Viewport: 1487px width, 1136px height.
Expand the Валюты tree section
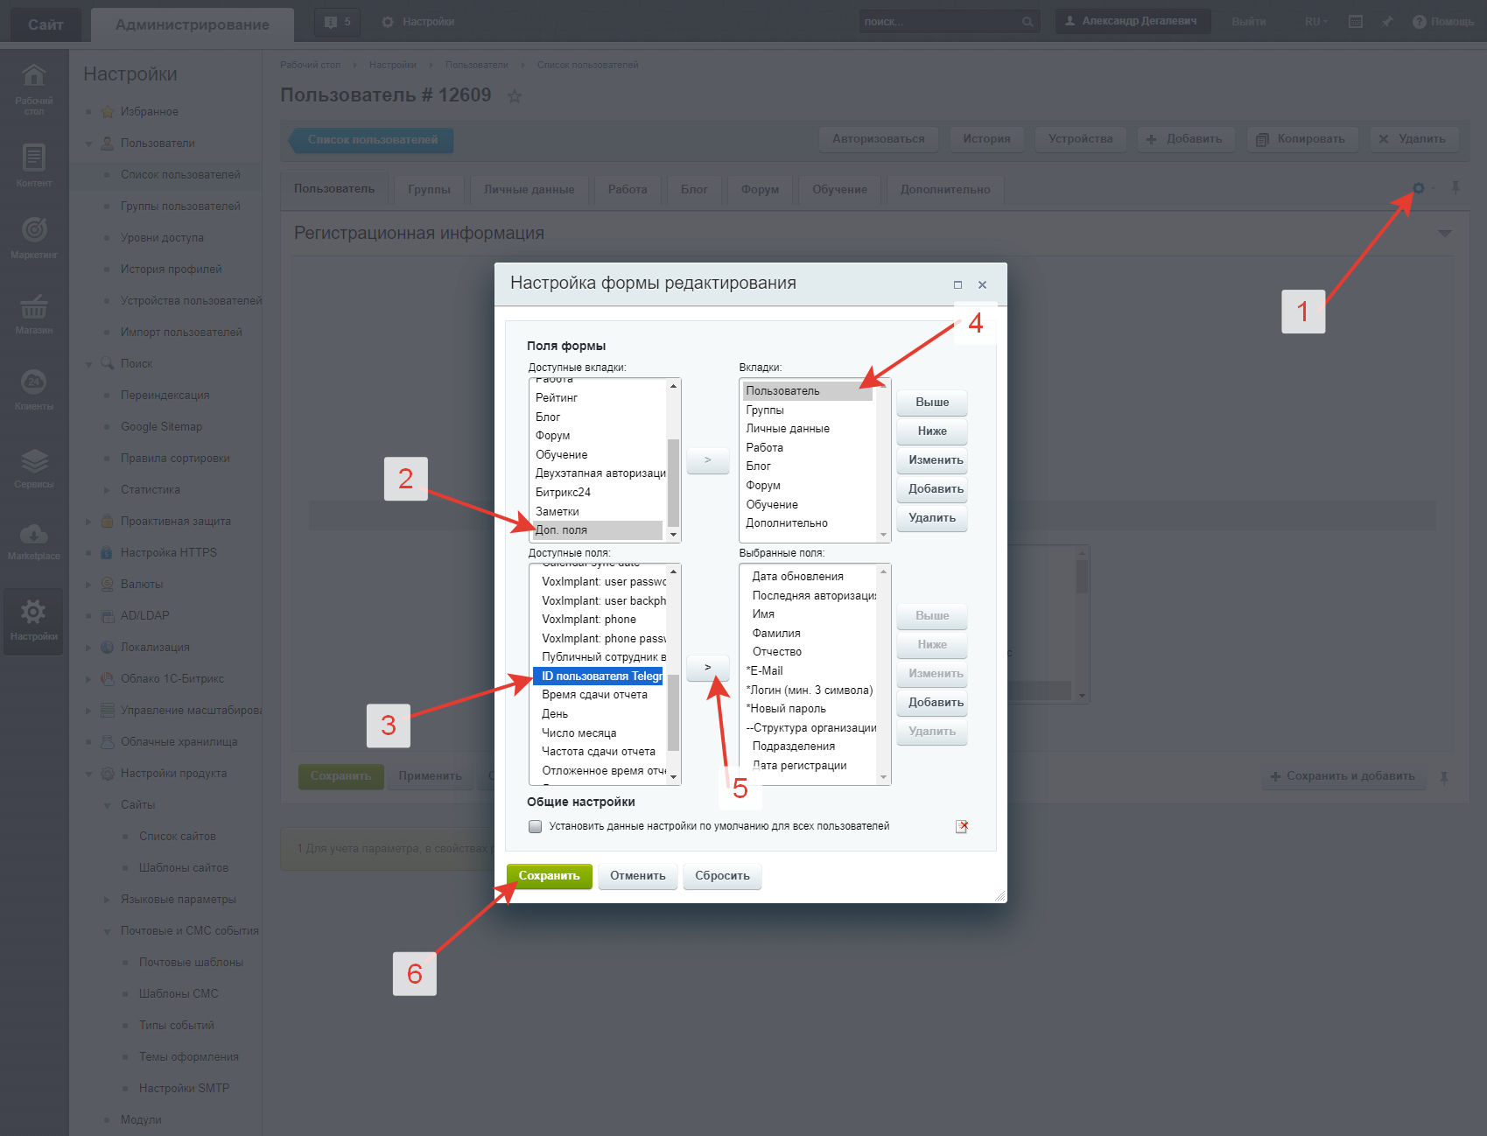click(x=88, y=585)
